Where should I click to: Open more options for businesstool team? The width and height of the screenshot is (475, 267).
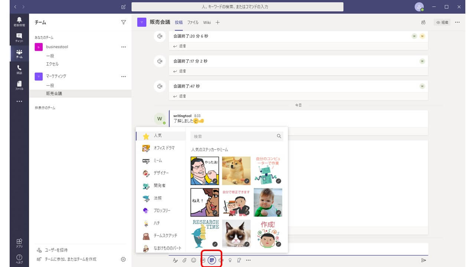(x=124, y=47)
